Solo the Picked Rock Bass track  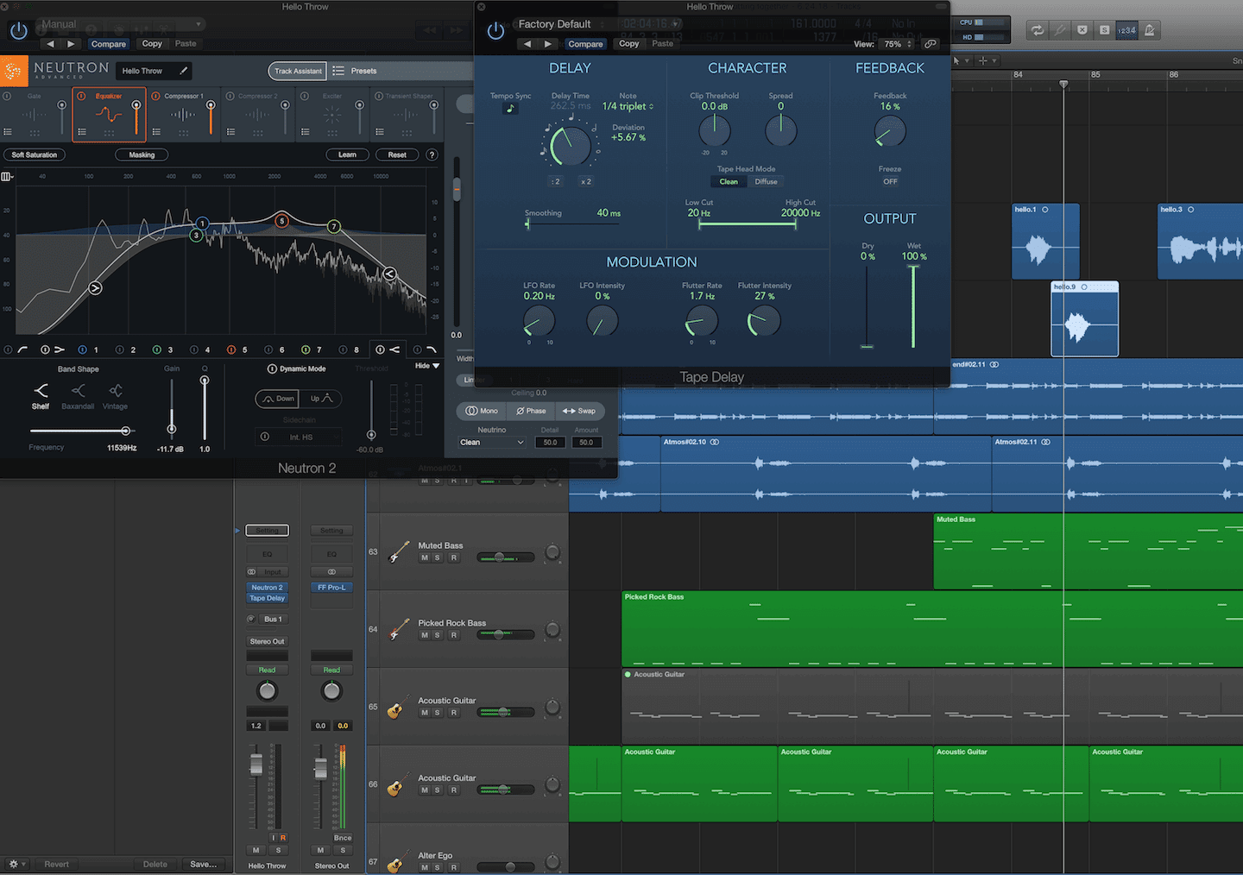coord(438,635)
